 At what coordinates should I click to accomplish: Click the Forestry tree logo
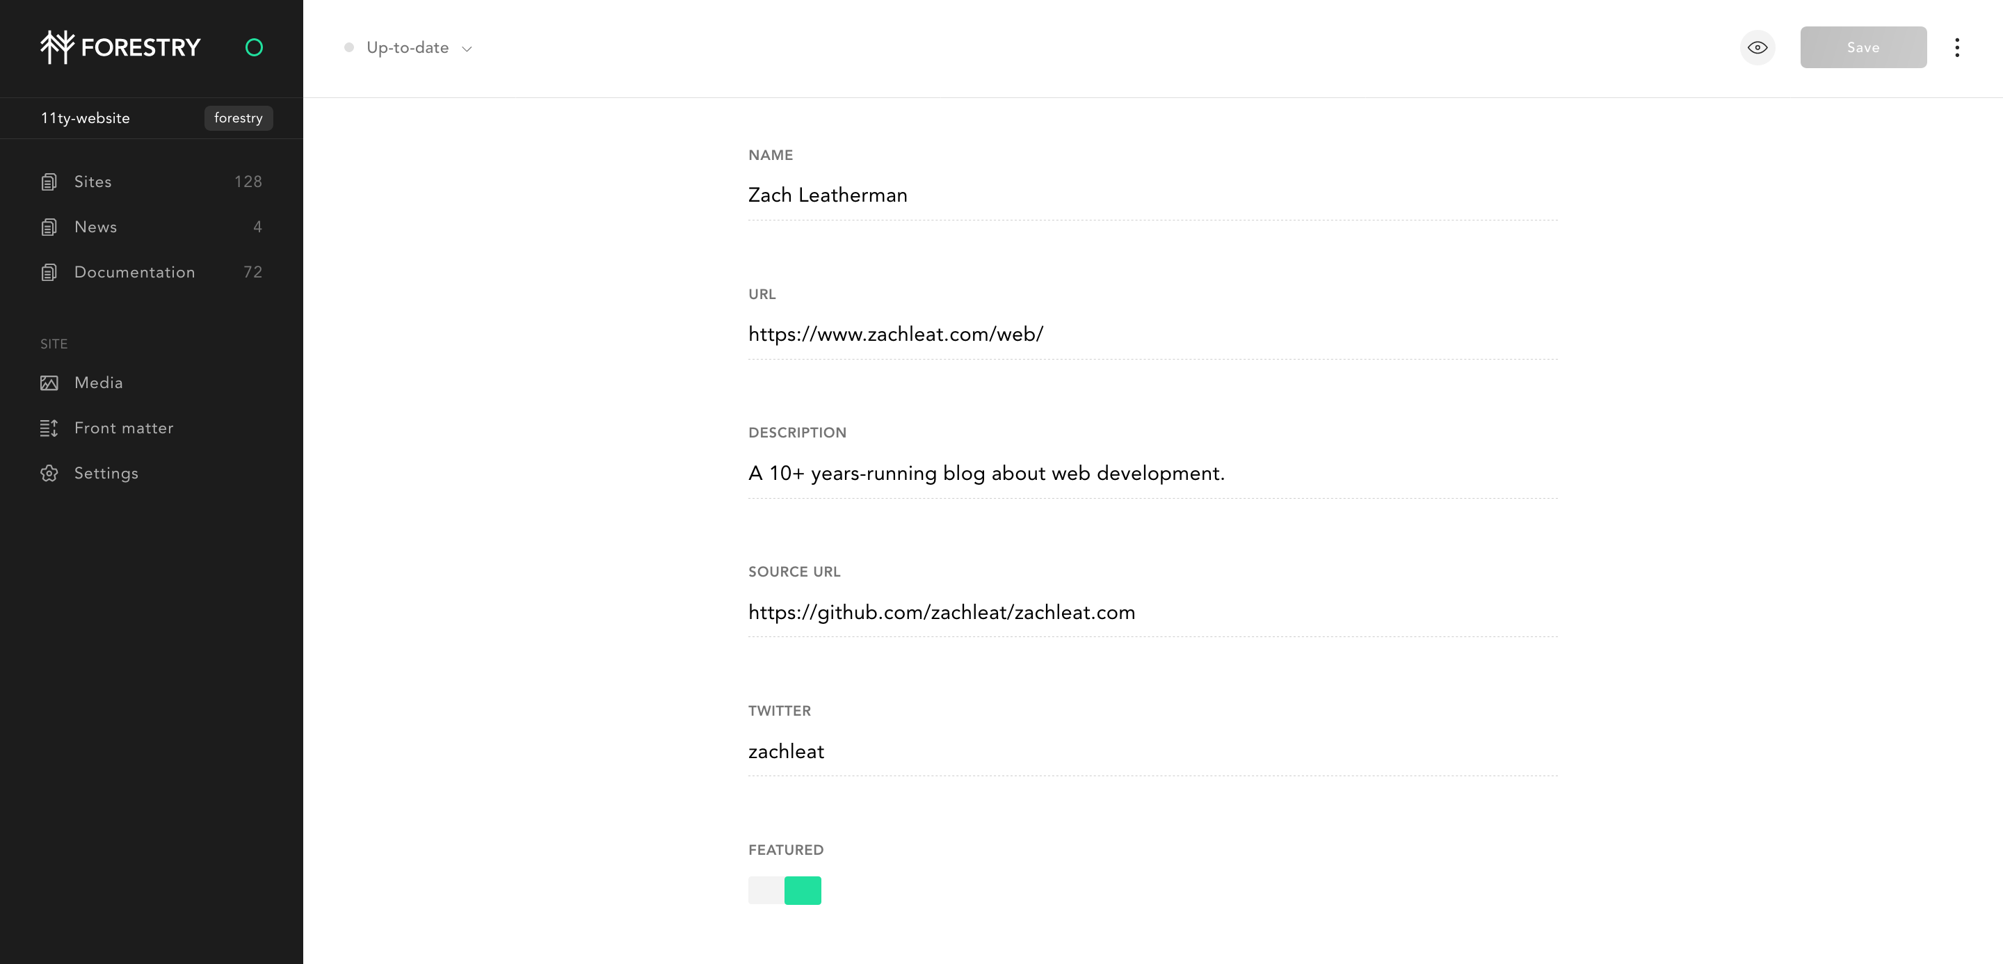pyautogui.click(x=58, y=47)
